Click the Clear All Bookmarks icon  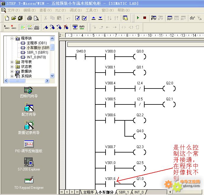coord(66,27)
